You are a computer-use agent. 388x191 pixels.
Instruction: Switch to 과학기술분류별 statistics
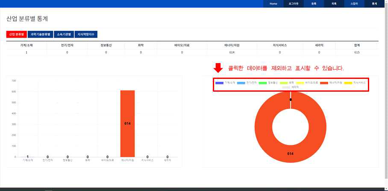40,34
